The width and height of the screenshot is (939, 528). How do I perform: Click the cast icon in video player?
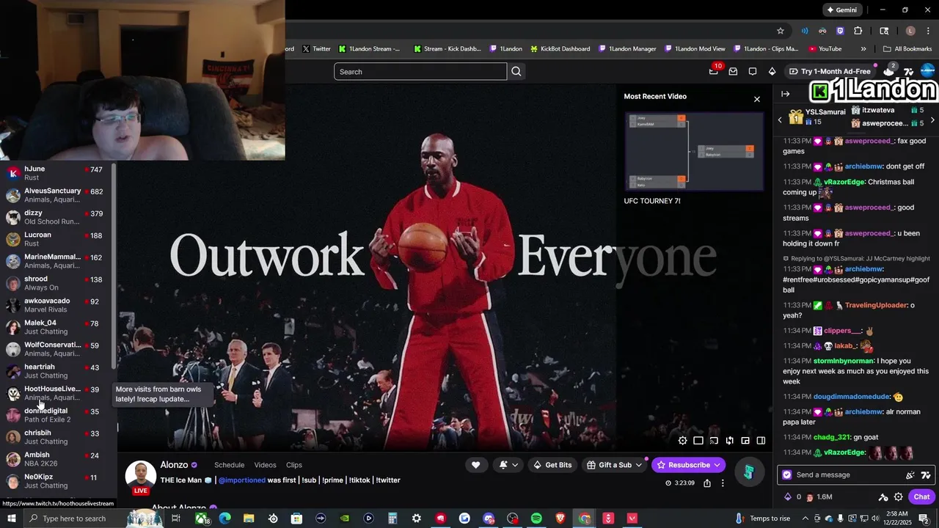(x=714, y=441)
